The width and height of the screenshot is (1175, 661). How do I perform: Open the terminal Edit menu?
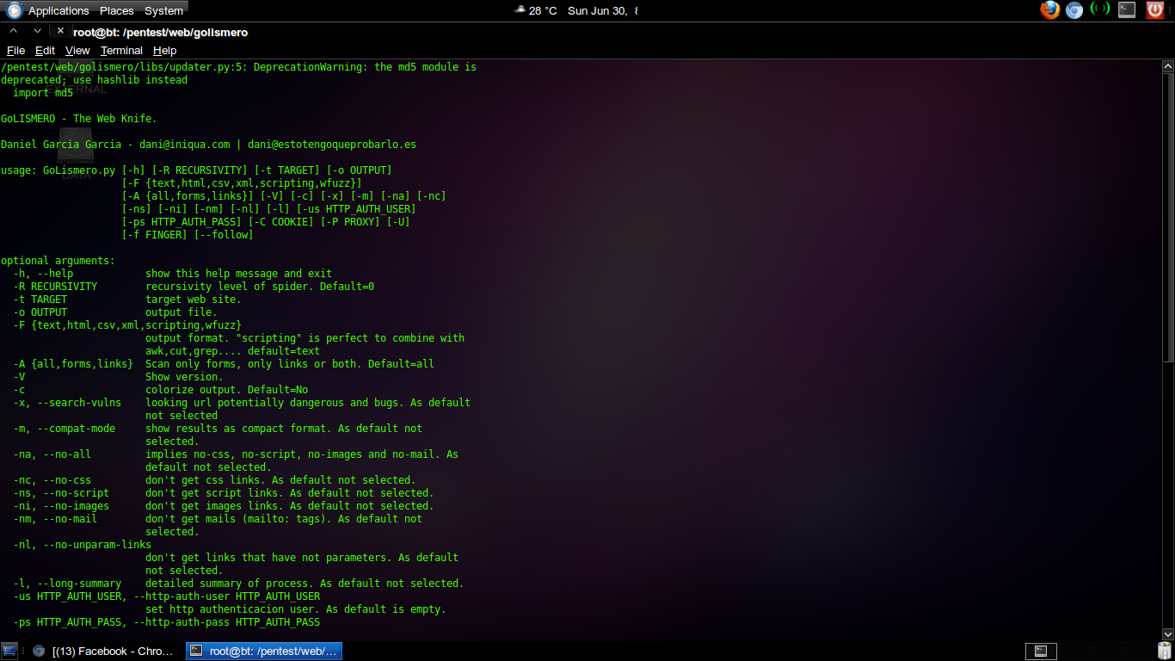click(x=45, y=51)
